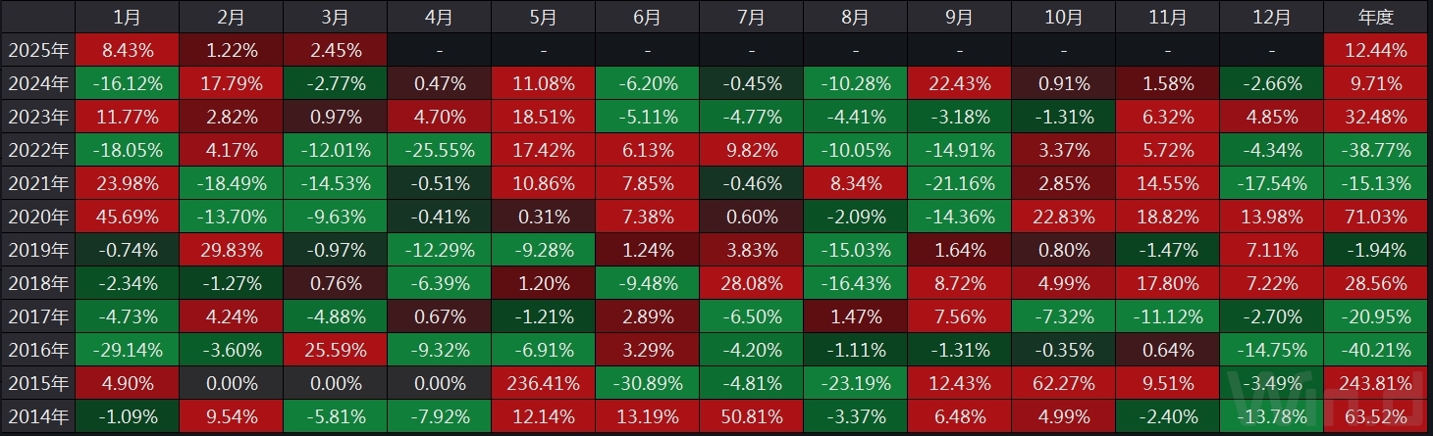Select the 22.43% cell for September 2024
Screen dimensions: 1433x436
(959, 84)
